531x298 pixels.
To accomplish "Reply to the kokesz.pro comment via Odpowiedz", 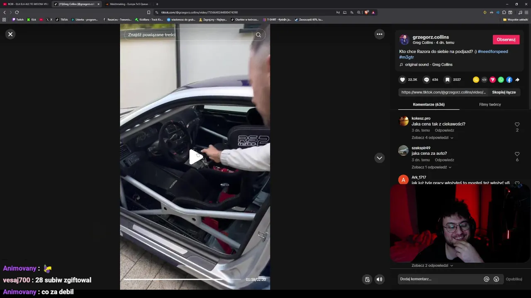I will point(444,130).
